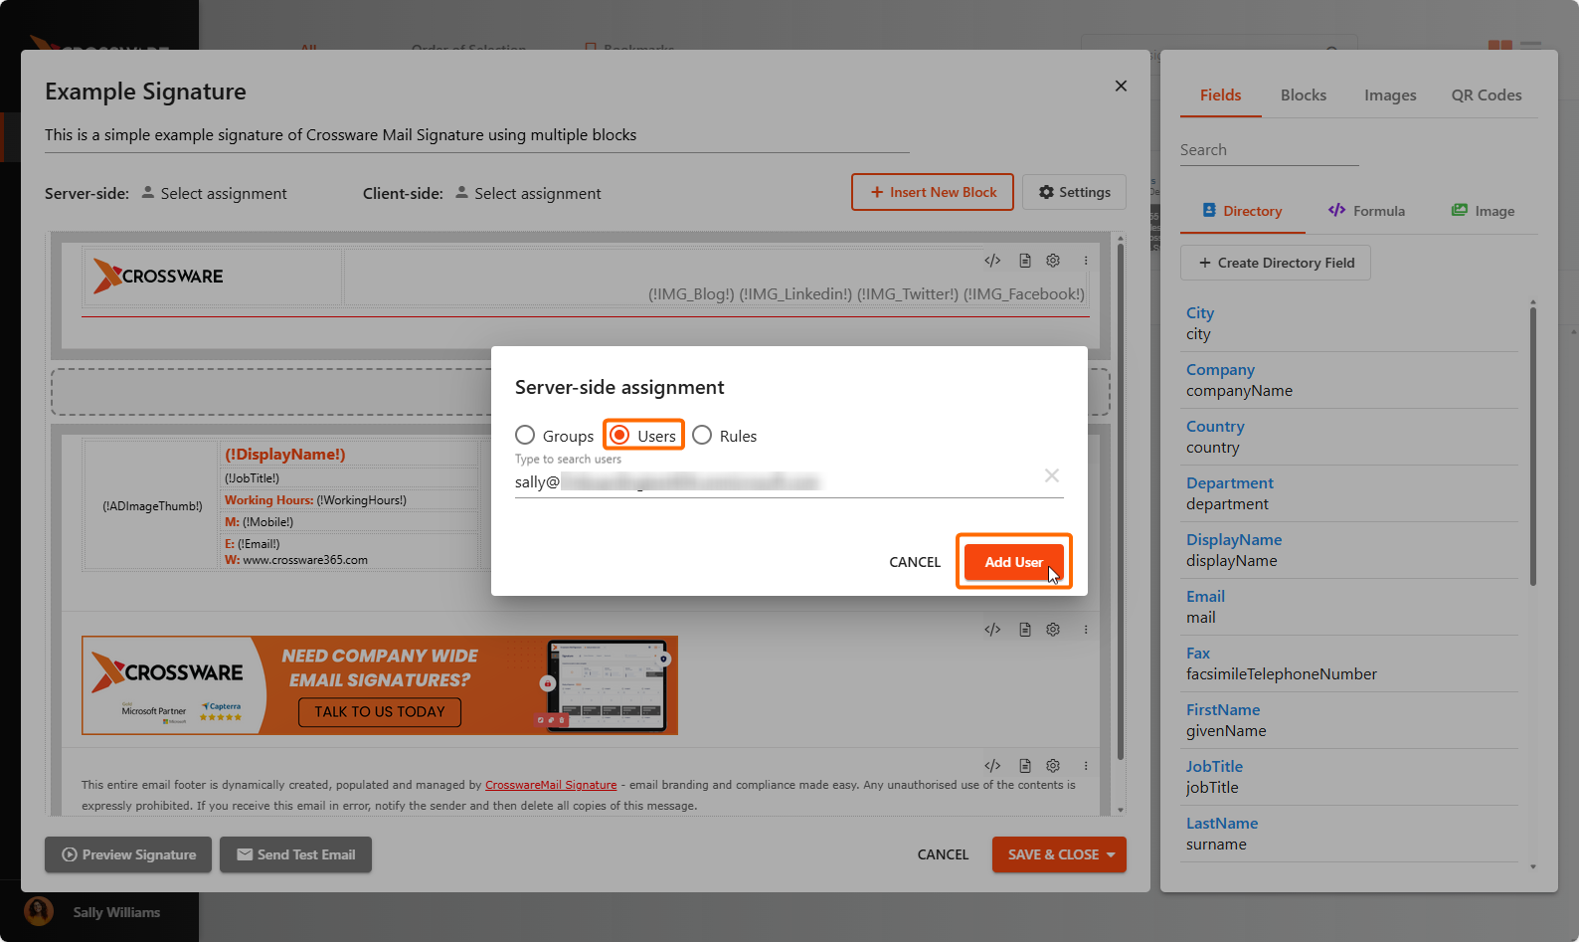The width and height of the screenshot is (1579, 942).
Task: Switch to the Blocks tab
Action: [x=1303, y=95]
